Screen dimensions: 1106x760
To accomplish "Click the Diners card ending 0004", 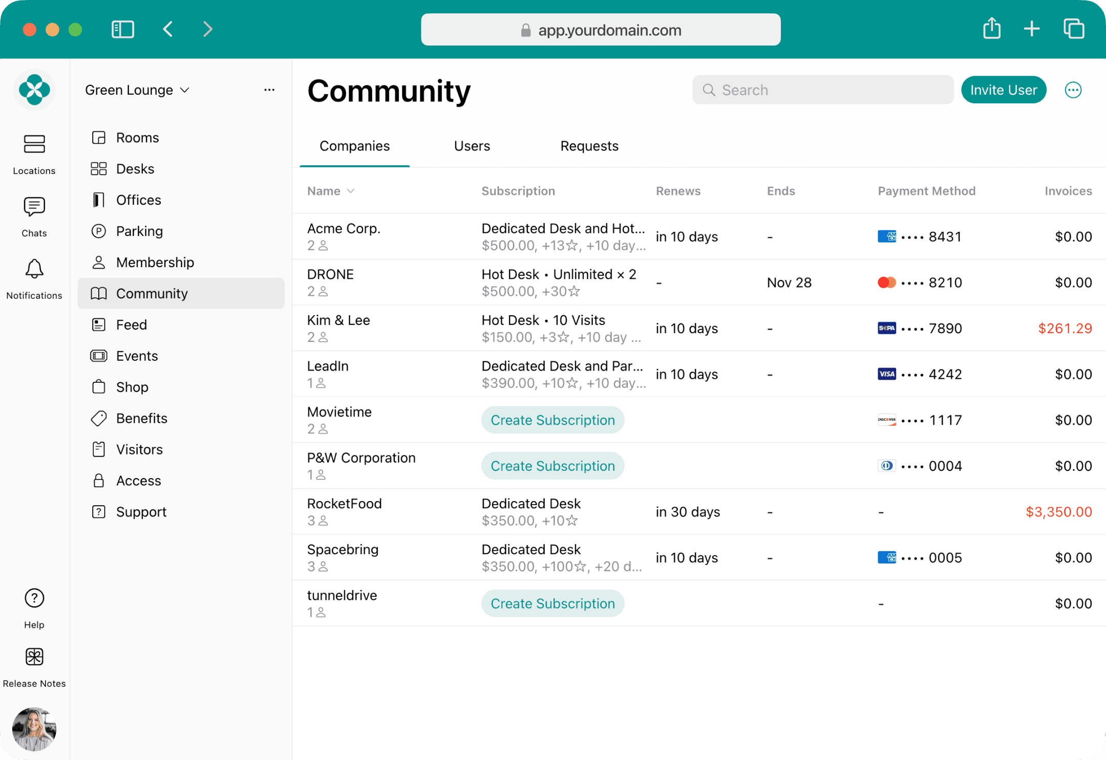I will pos(920,466).
